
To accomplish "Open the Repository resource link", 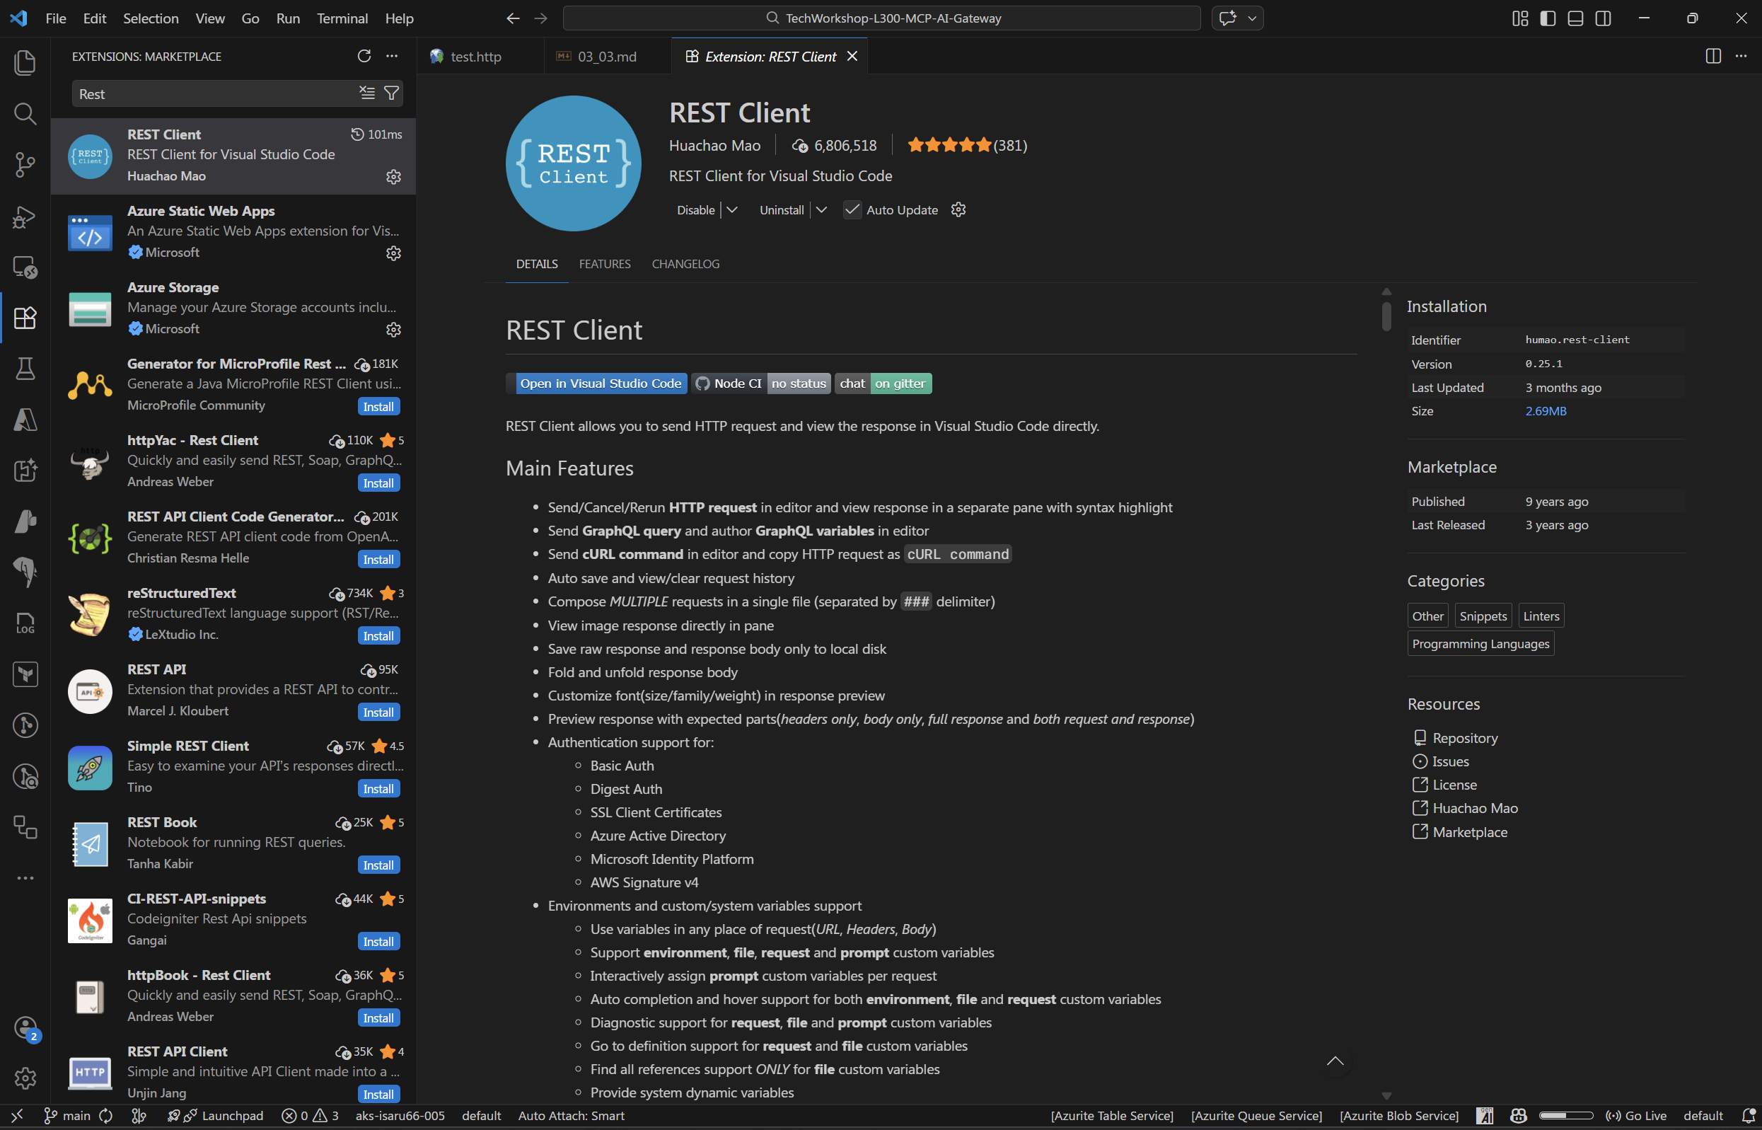I will click(x=1464, y=737).
